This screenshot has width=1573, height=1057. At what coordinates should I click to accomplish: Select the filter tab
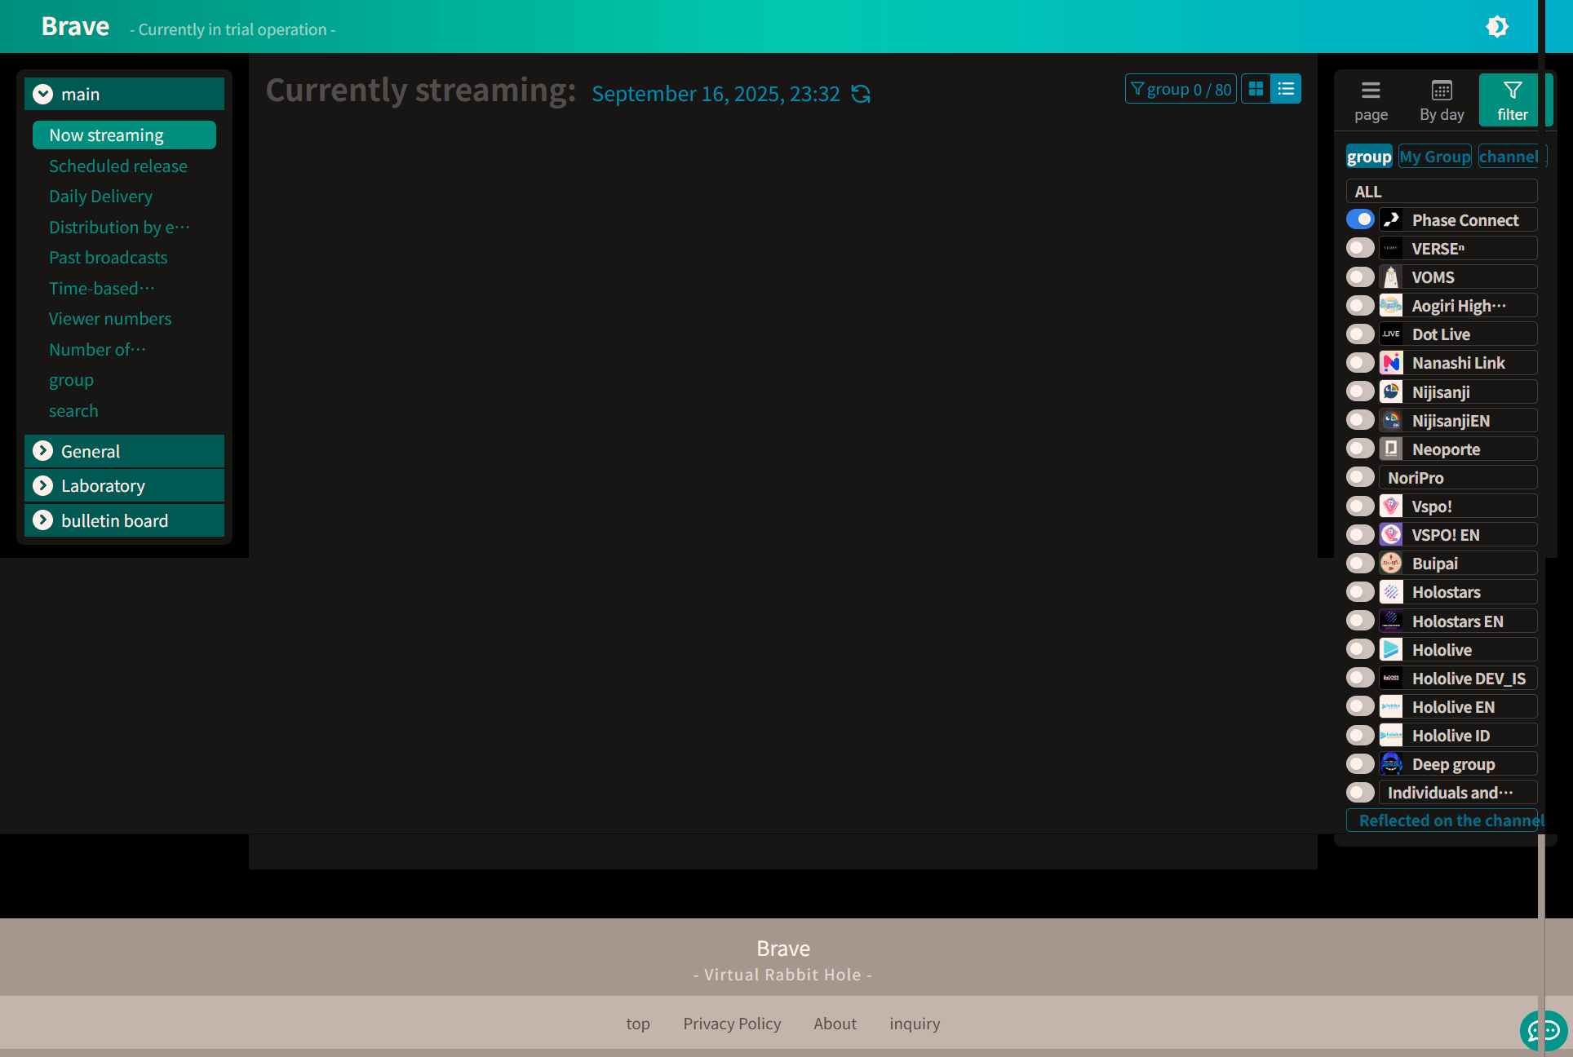tap(1512, 101)
